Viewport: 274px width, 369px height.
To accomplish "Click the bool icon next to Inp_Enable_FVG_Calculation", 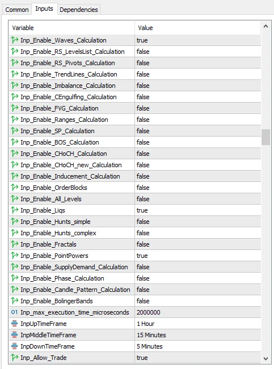I will tap(15, 108).
